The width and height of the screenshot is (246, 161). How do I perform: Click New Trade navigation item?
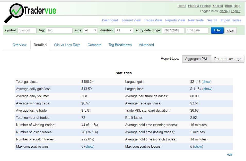point(196,20)
